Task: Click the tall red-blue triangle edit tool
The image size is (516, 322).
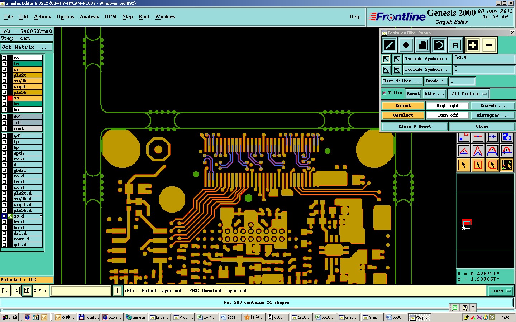Action: click(478, 151)
